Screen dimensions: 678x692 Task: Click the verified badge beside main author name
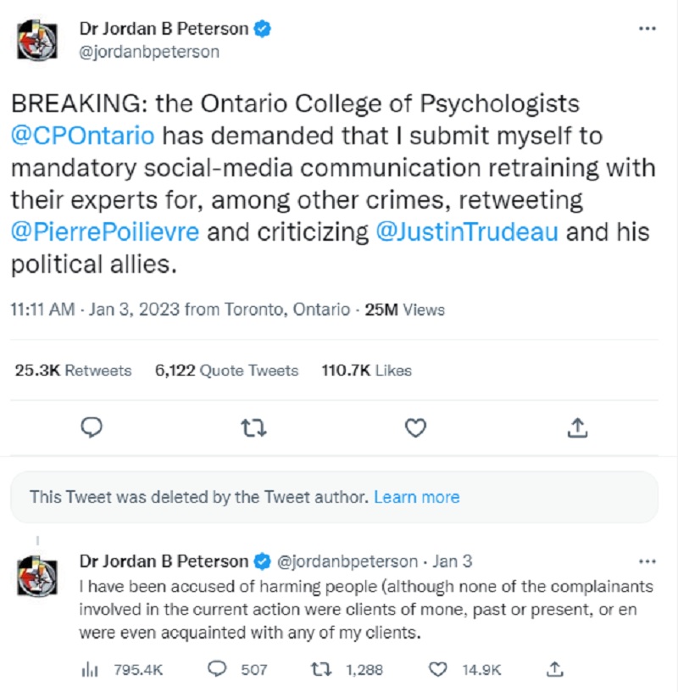click(x=263, y=29)
